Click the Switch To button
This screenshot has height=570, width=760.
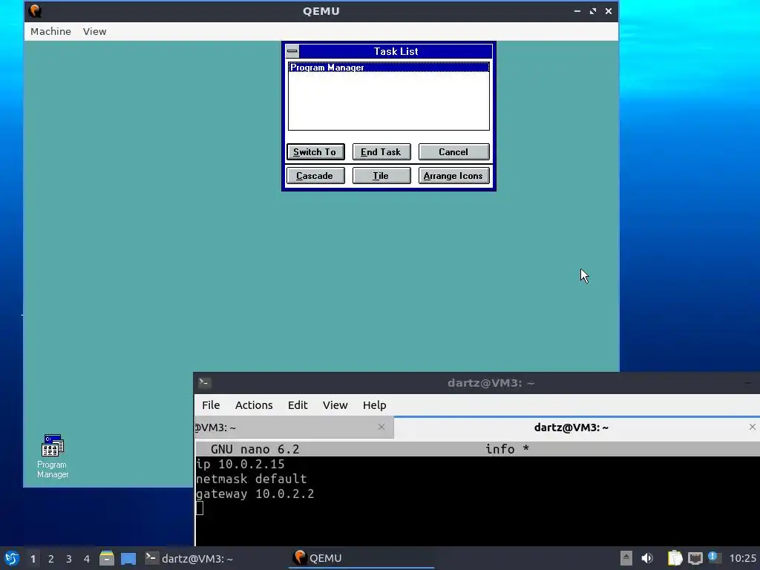(x=315, y=151)
